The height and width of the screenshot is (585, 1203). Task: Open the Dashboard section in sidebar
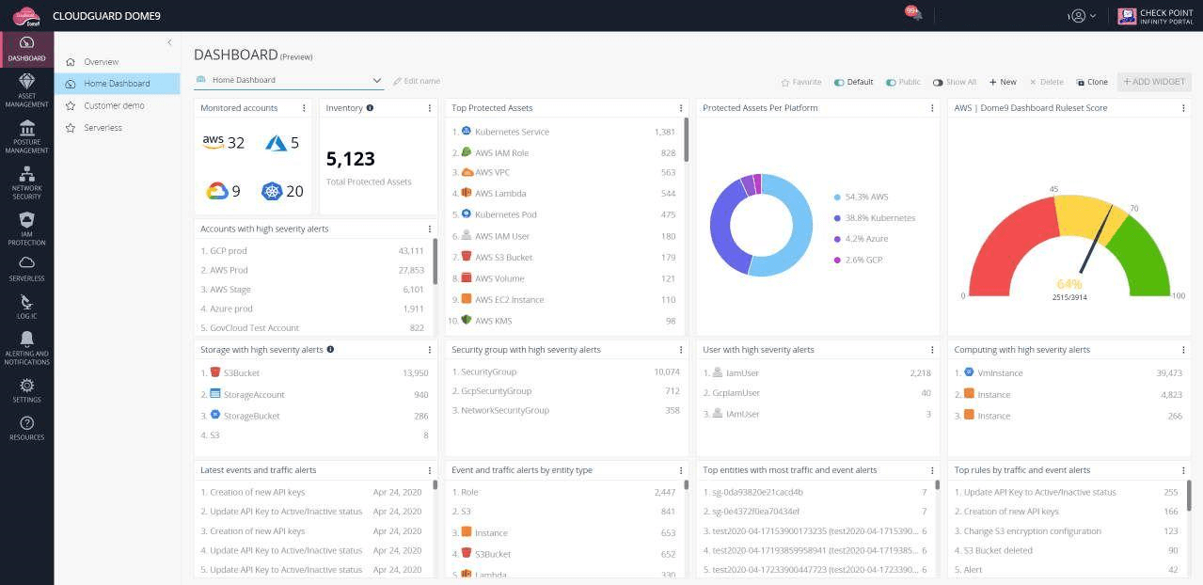point(26,49)
